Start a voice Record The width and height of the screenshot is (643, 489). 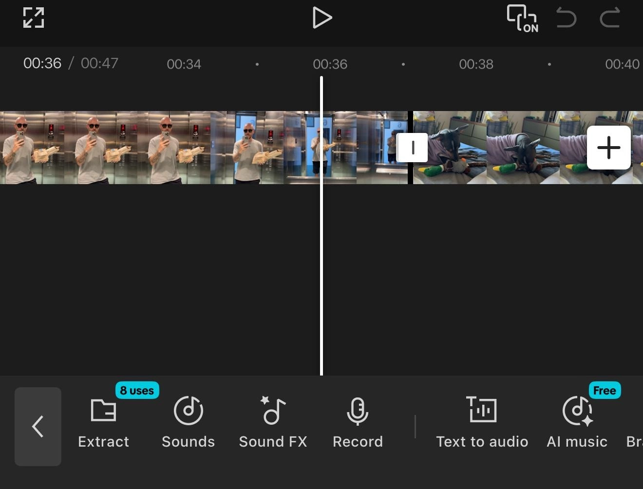click(x=358, y=423)
